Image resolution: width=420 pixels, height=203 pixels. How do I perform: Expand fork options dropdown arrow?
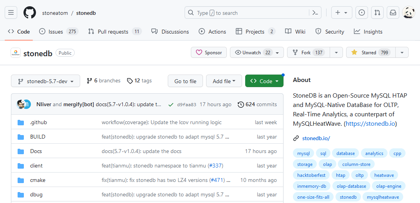pyautogui.click(x=336, y=52)
